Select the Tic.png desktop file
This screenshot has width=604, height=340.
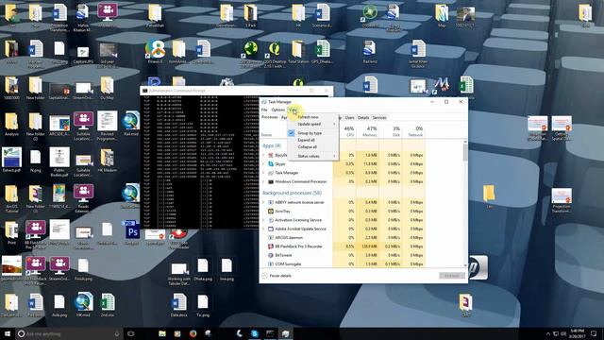pos(203,305)
